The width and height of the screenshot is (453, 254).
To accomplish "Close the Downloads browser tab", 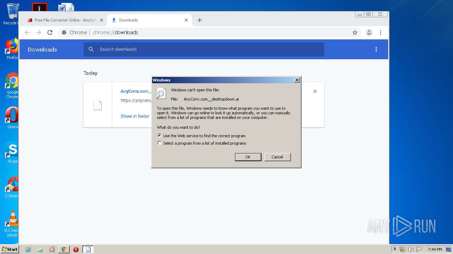I will (186, 20).
